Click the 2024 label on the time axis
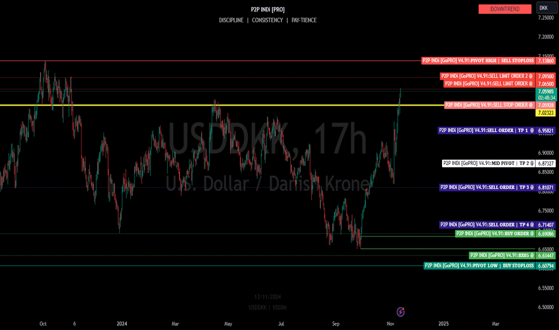 (x=122, y=323)
